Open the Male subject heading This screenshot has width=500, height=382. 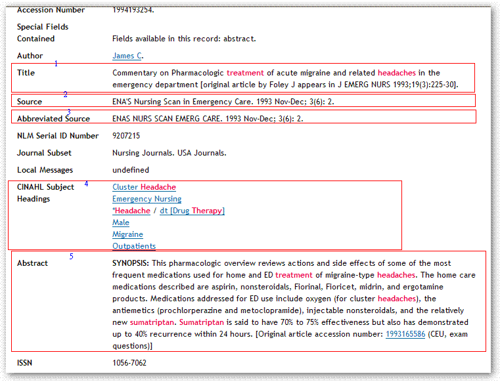pyautogui.click(x=120, y=223)
